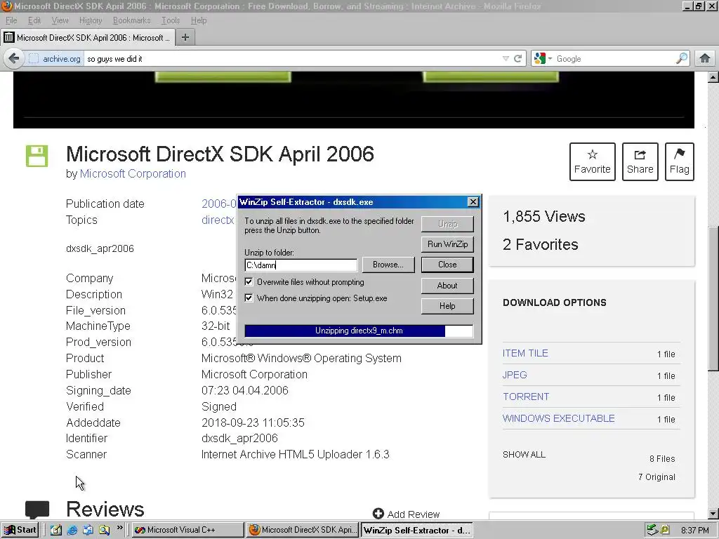Switch to Microsoft Visual C++ taskbar button

(187, 530)
